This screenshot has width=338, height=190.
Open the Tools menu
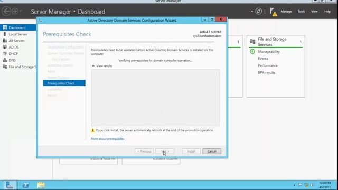(x=301, y=12)
